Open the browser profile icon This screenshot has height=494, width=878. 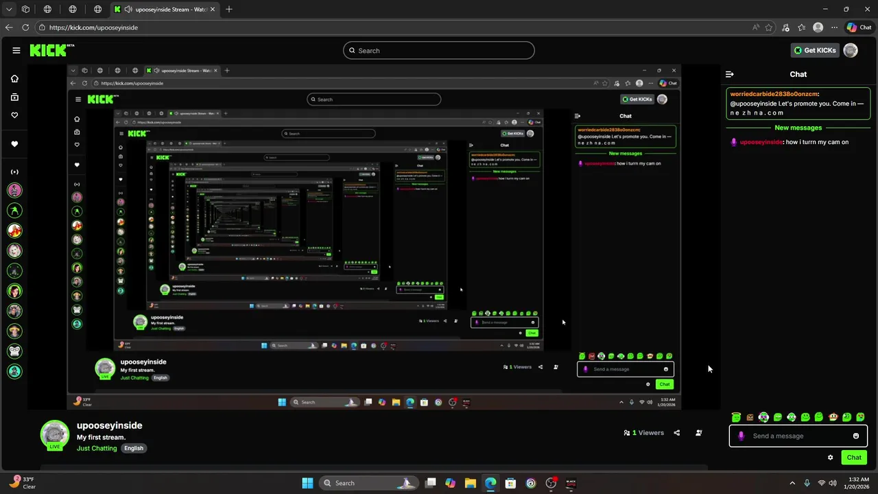pos(818,27)
